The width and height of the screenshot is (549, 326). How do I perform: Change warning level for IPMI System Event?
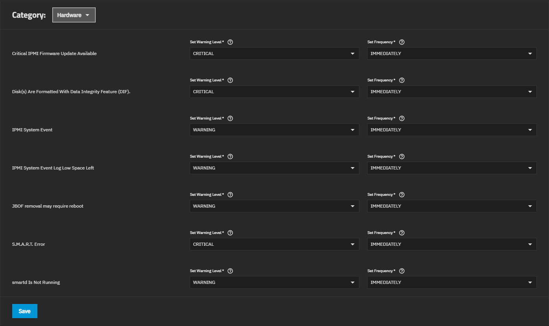click(274, 130)
